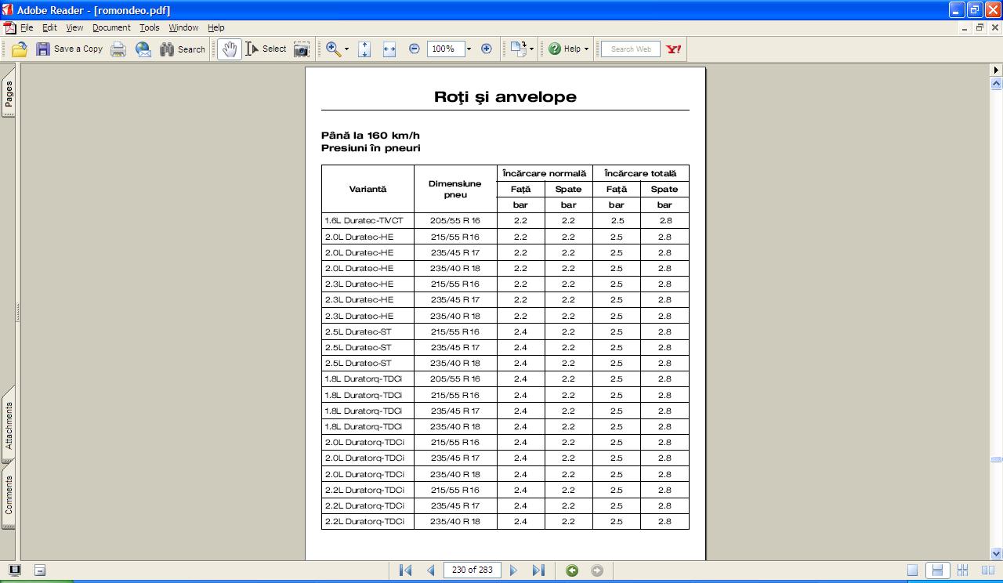Click the page number input field

(472, 570)
